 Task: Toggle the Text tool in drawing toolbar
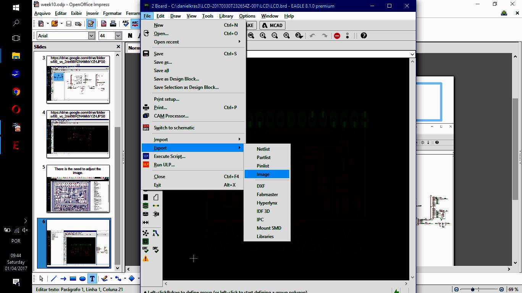[92, 279]
